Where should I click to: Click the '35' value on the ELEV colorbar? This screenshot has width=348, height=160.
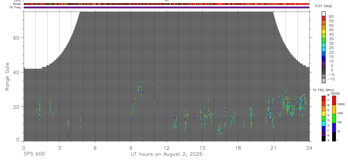click(x=331, y=39)
